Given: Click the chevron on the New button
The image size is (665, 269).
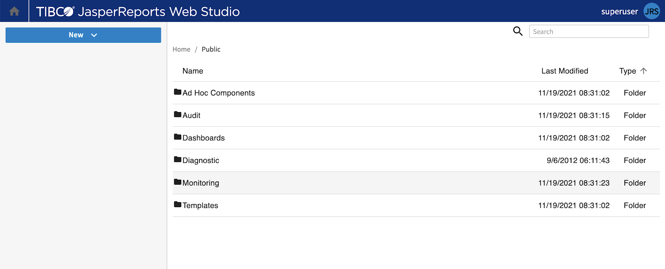Looking at the screenshot, I should [94, 35].
